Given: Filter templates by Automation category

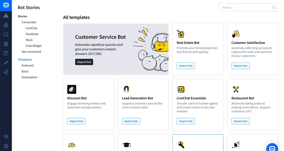Looking at the screenshot, I should [29, 77].
